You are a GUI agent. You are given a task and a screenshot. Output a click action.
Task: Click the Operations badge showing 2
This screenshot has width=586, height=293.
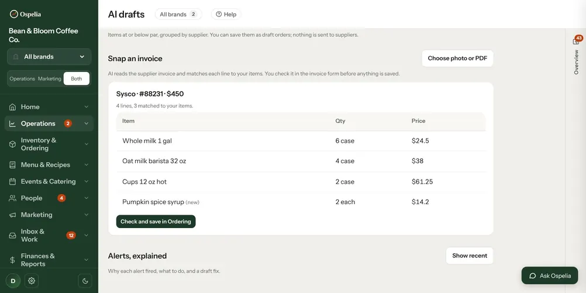pos(68,123)
